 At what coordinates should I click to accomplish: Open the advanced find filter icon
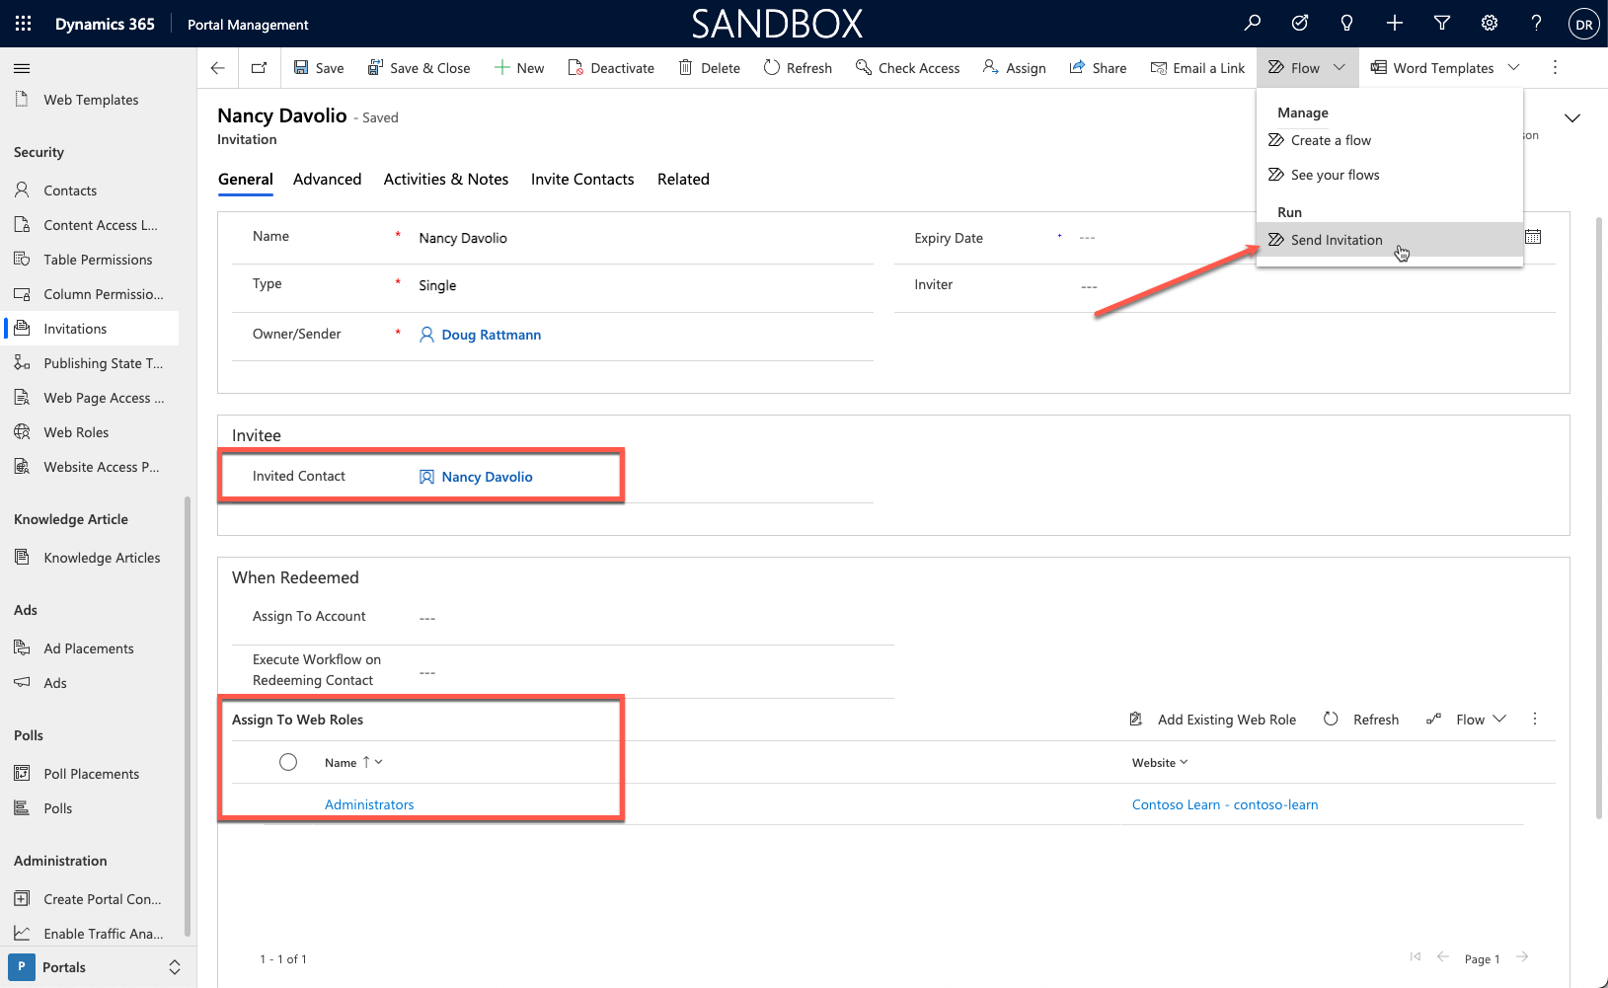tap(1441, 24)
